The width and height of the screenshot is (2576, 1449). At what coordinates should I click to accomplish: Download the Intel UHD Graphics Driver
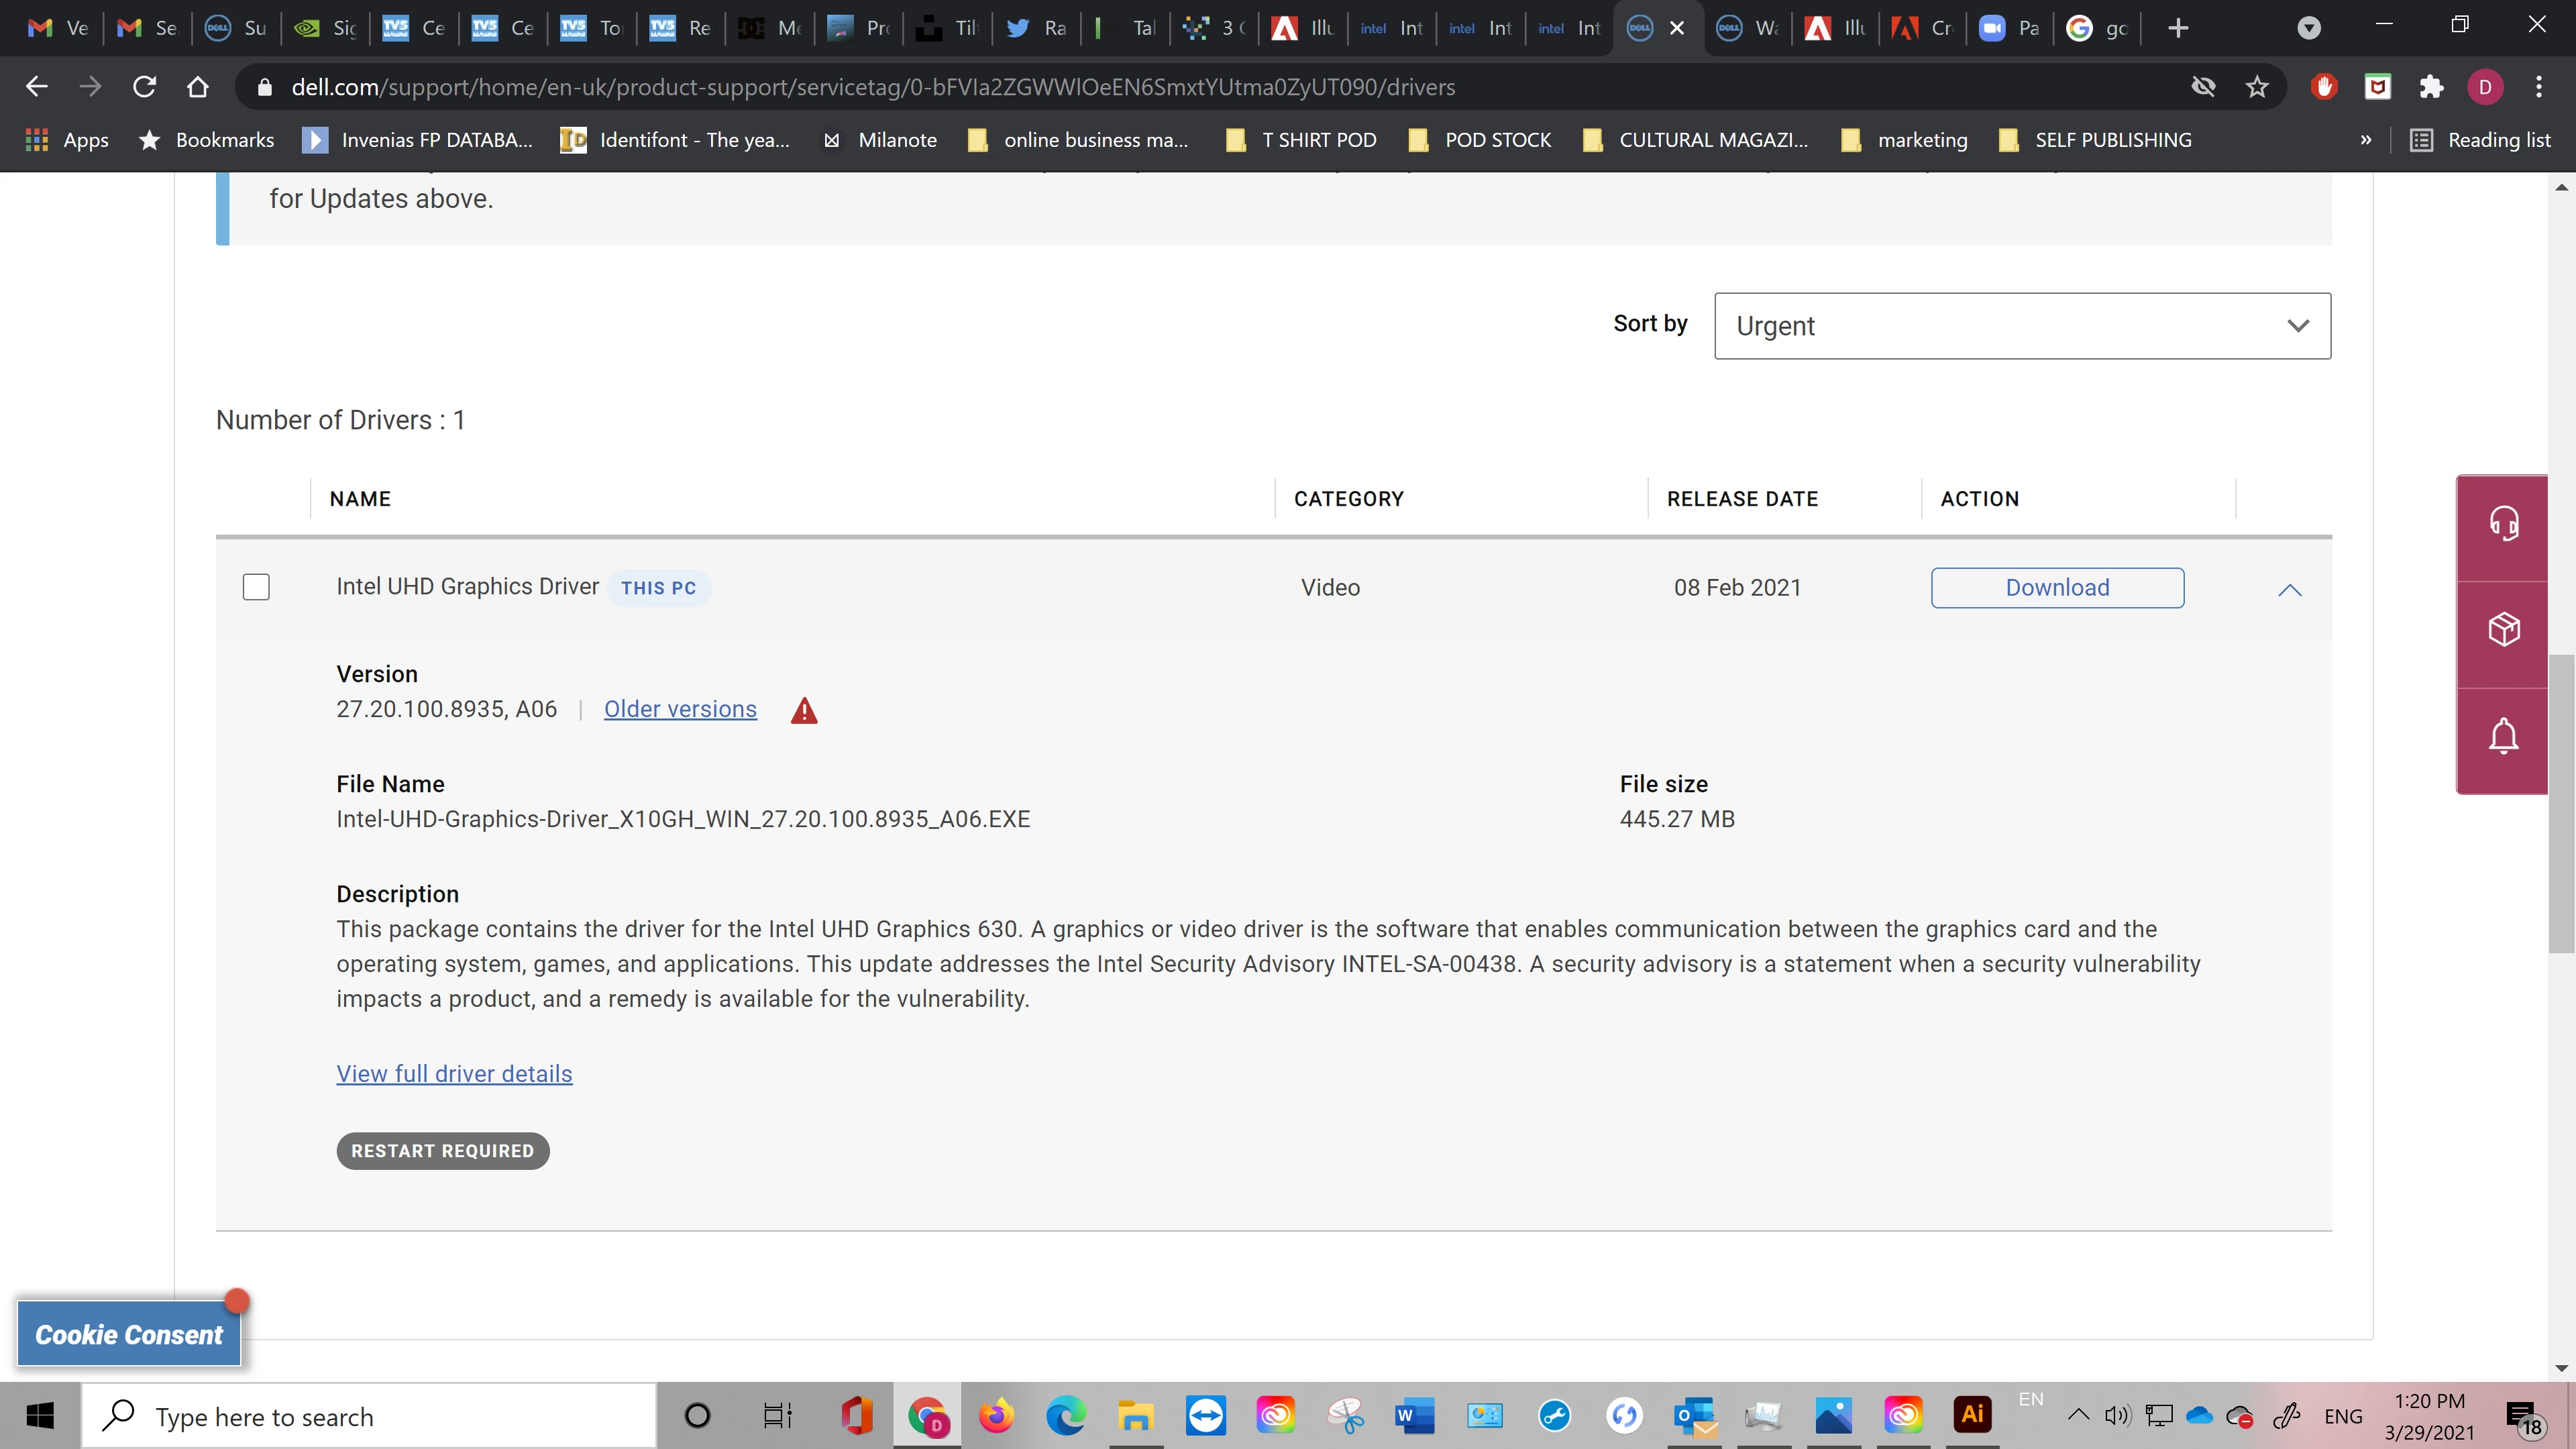click(x=2057, y=588)
